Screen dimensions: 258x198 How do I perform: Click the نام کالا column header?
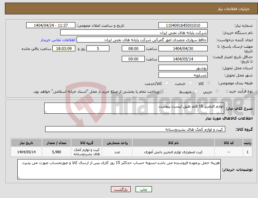point(173,143)
